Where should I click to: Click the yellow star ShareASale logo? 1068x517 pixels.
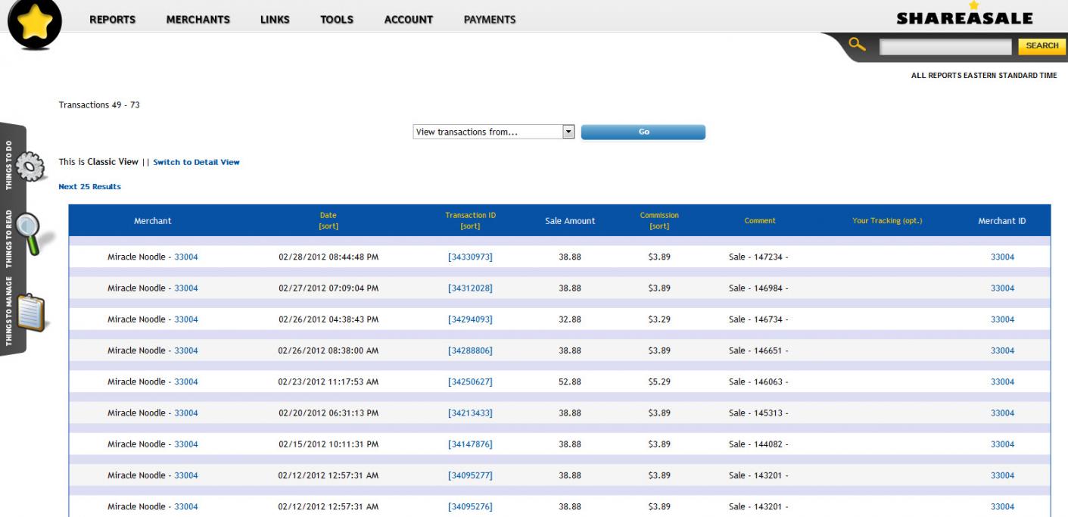tap(36, 23)
